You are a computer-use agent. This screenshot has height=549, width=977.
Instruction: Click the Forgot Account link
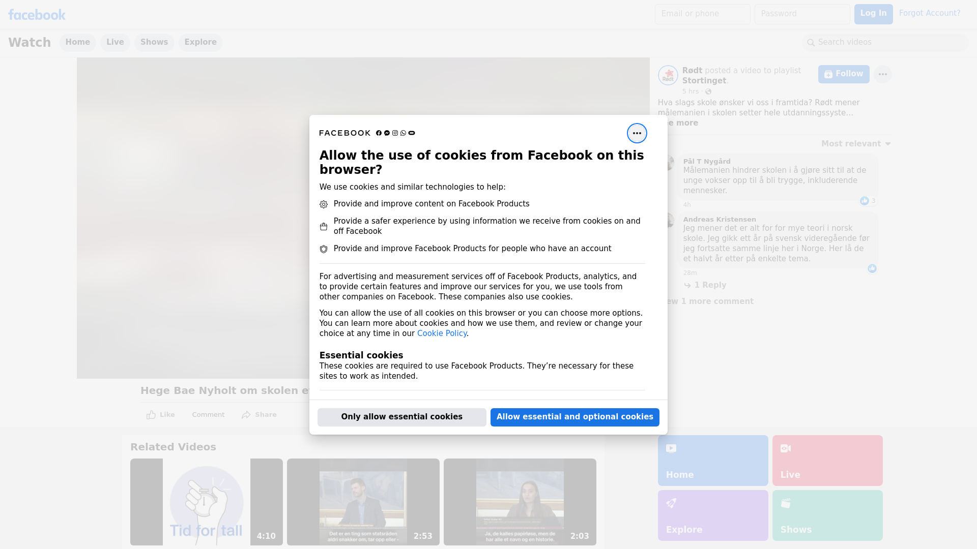[x=929, y=13]
